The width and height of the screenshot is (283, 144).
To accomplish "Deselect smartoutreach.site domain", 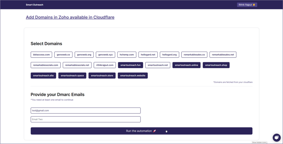I will tap(43, 75).
